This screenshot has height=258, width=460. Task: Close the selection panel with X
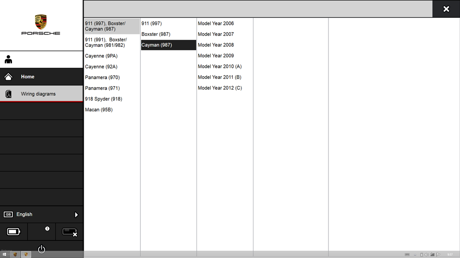click(x=446, y=9)
